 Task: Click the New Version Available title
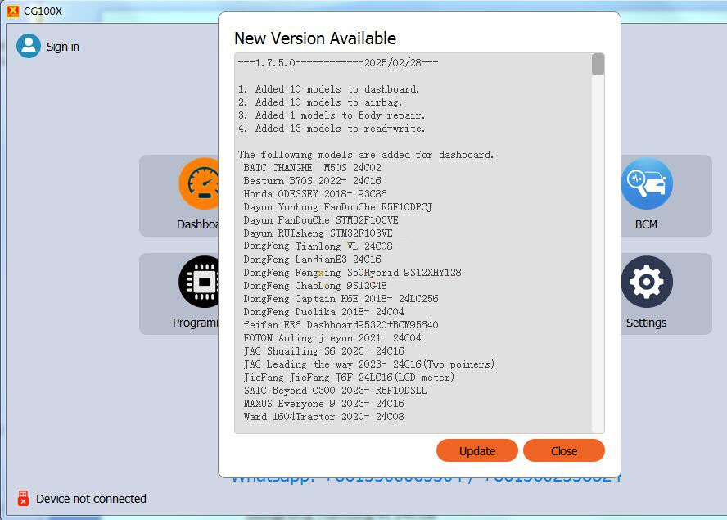315,38
